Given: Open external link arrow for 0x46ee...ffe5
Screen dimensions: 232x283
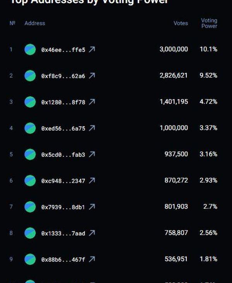Looking at the screenshot, I should click(92, 50).
